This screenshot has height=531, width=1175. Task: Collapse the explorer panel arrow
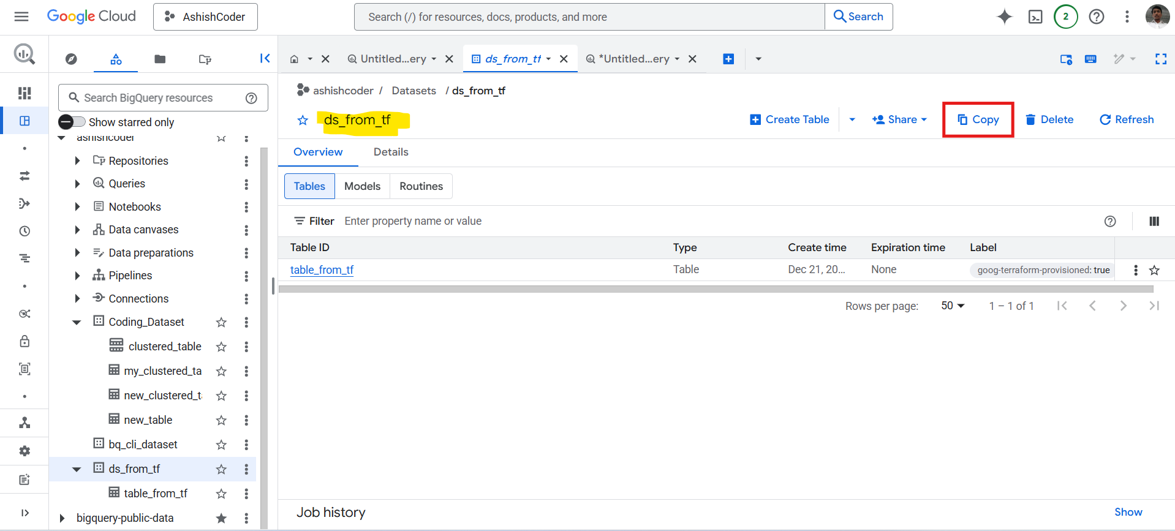pos(265,58)
